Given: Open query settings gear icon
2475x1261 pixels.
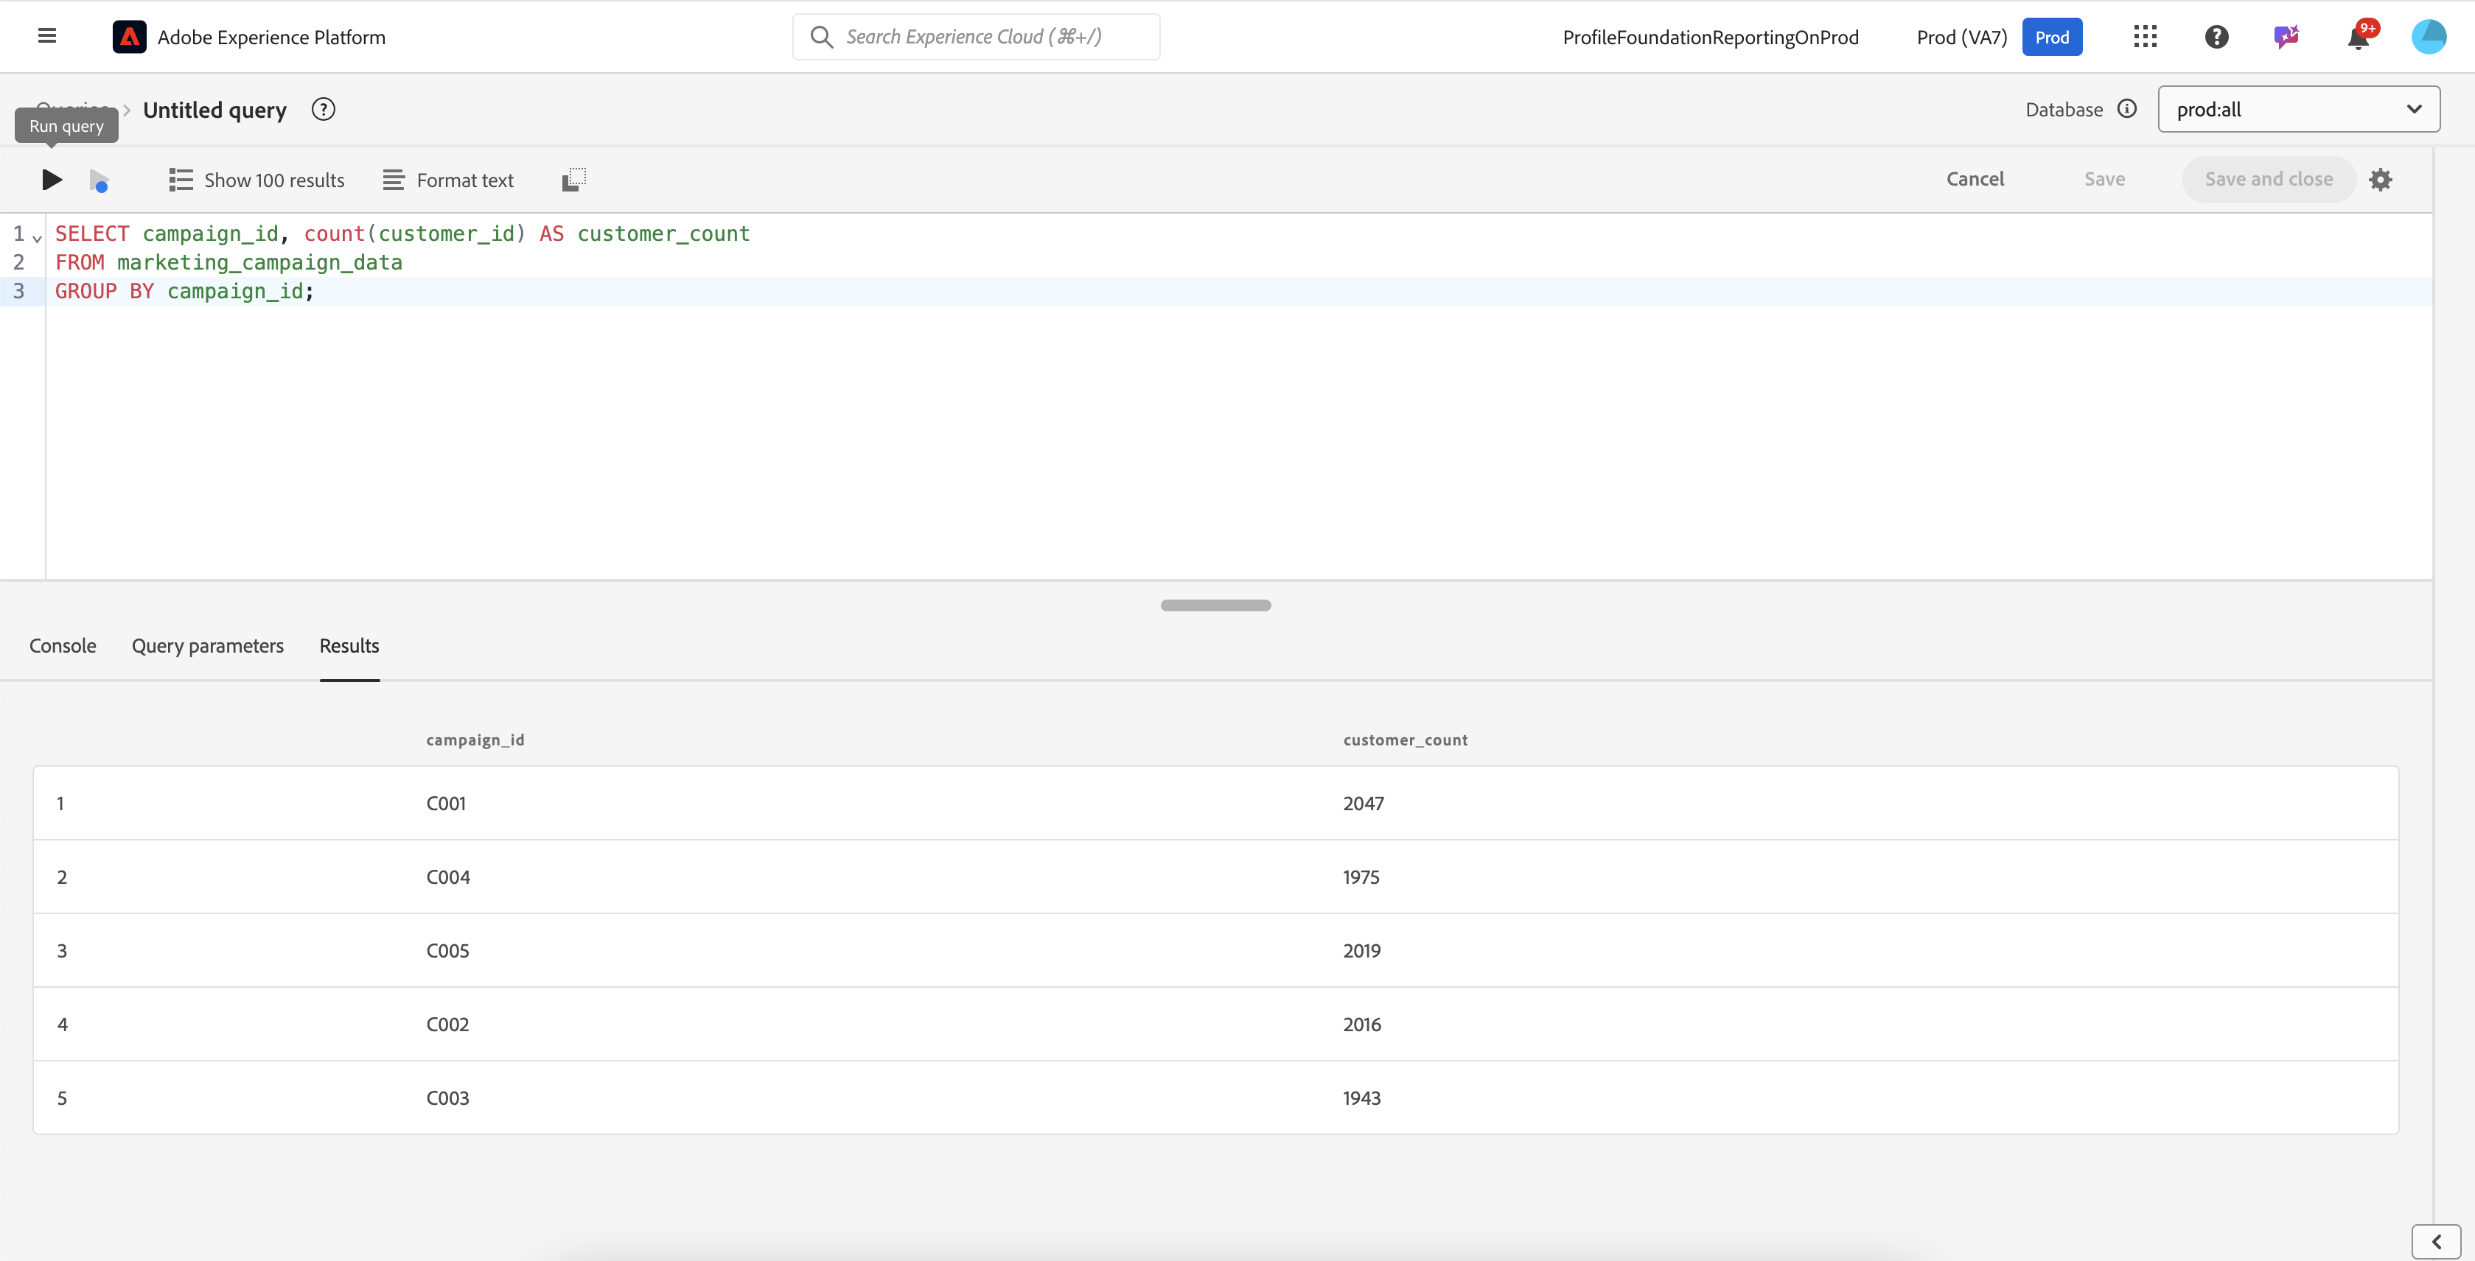Looking at the screenshot, I should 2380,180.
